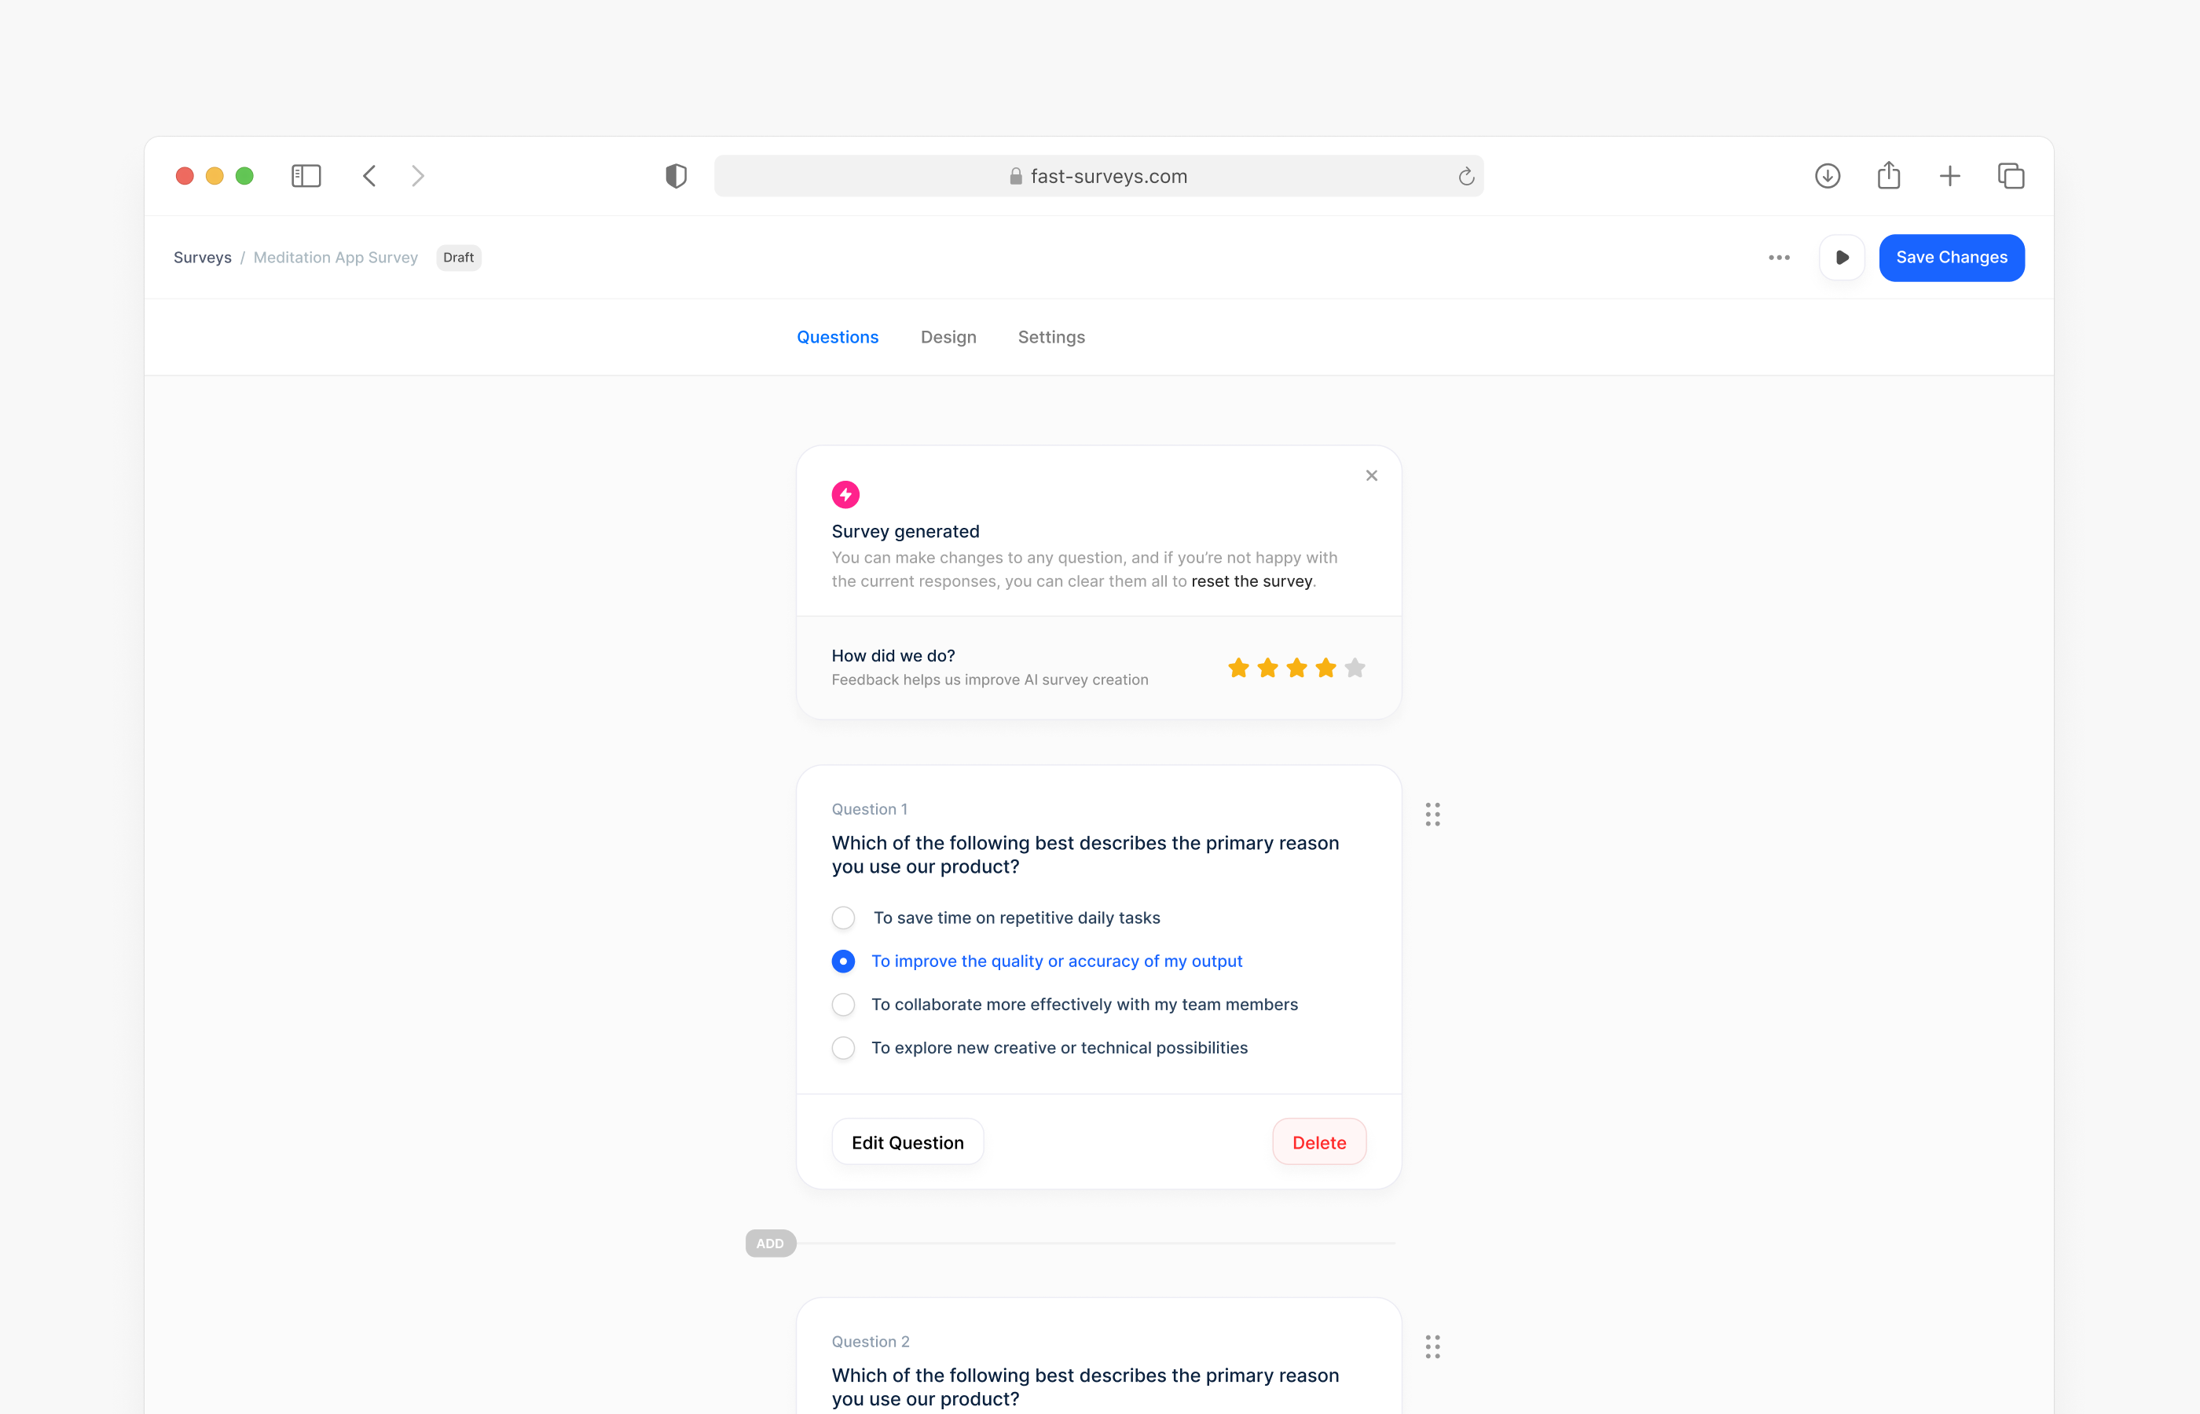This screenshot has width=2200, height=1414.
Task: Select 'To save time on repetitive daily tasks'
Action: [996, 918]
